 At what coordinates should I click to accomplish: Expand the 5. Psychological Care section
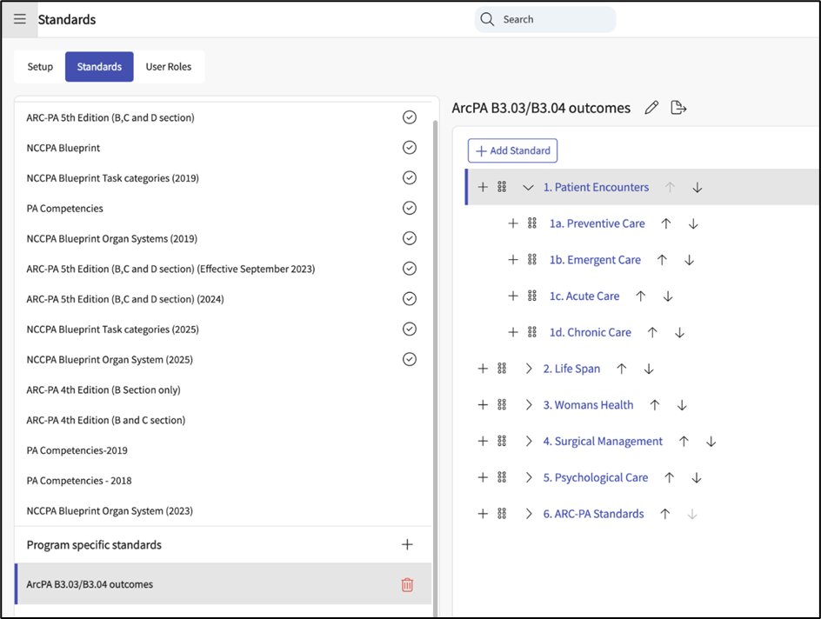tap(528, 478)
